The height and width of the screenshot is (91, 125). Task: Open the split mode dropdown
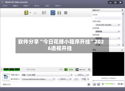point(107,45)
